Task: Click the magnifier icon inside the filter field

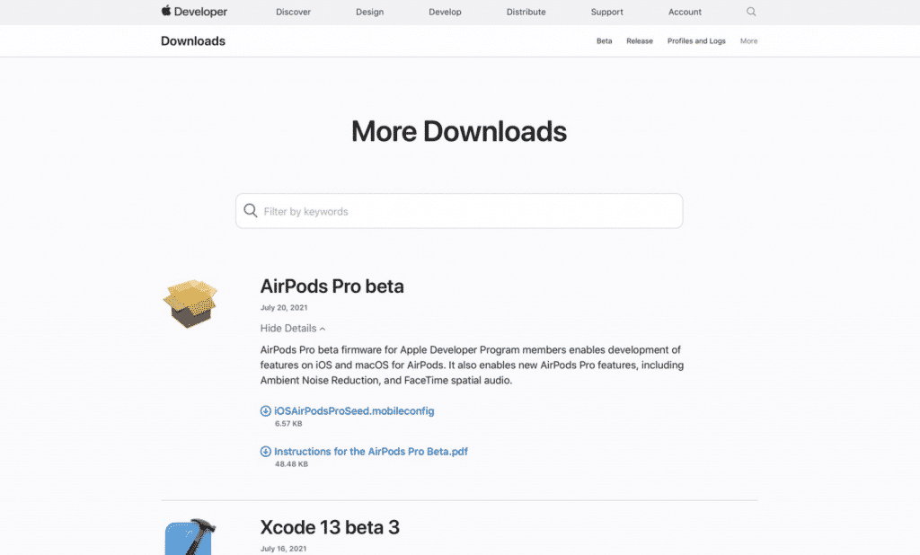Action: tap(251, 210)
